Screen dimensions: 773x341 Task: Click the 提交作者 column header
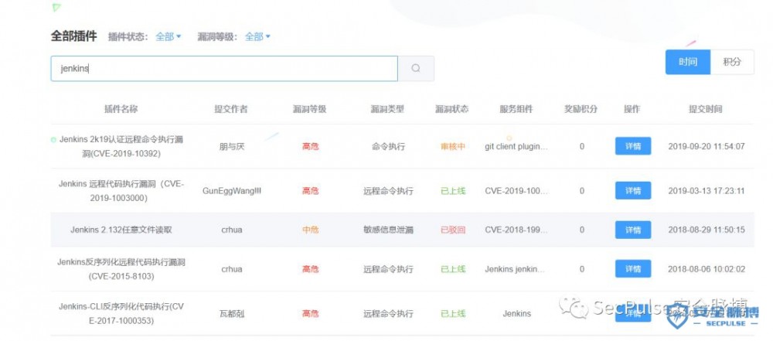[230, 109]
